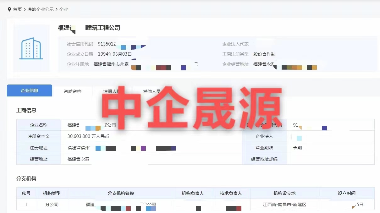Click the 企业名称 table label cell
The image size is (380, 213).
(x=39, y=125)
